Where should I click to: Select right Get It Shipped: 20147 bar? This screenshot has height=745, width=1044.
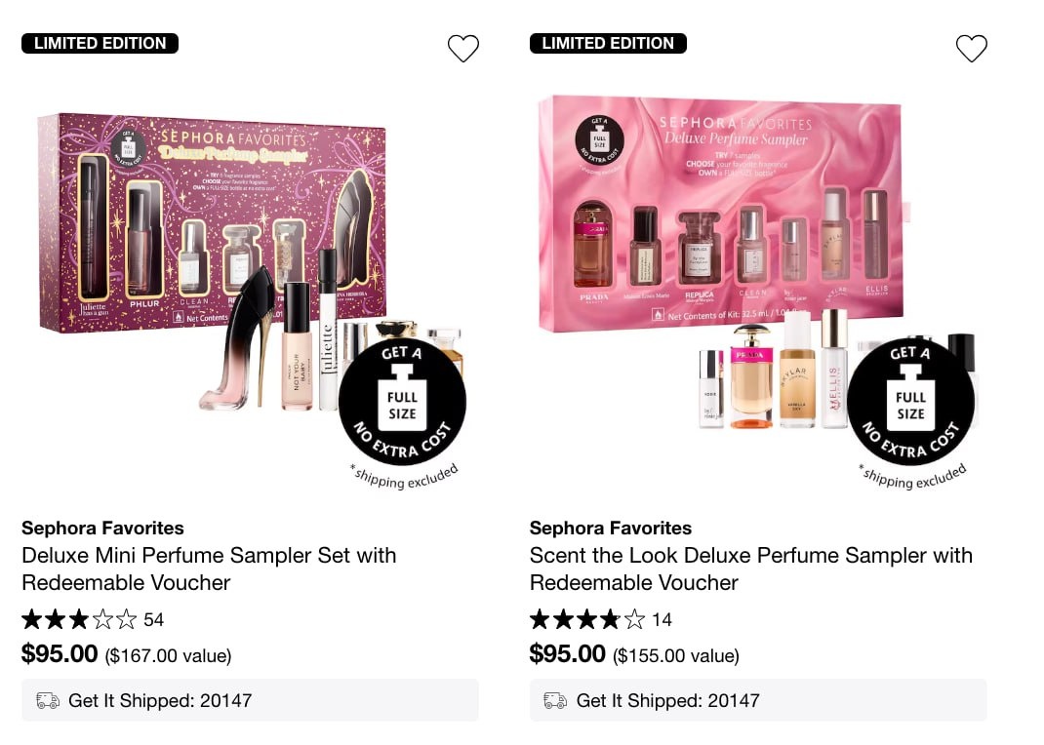click(x=758, y=700)
